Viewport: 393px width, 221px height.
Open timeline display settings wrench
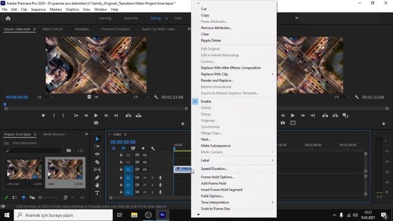(x=152, y=149)
